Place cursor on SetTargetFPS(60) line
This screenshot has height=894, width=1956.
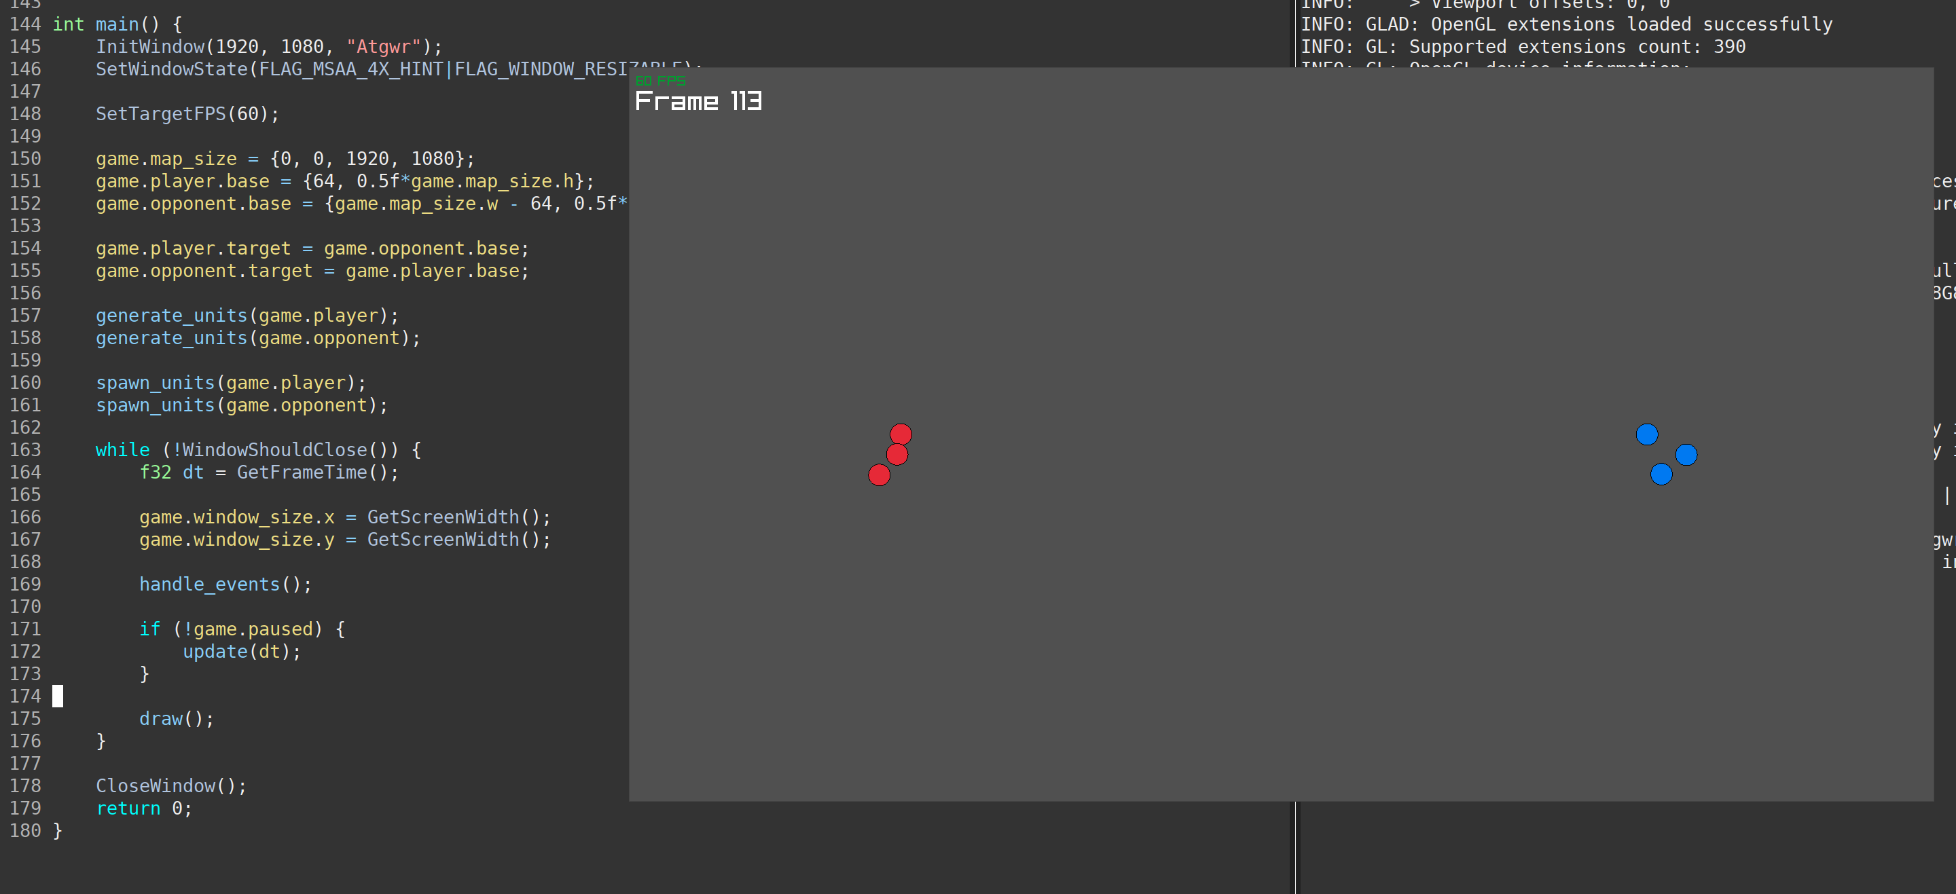coord(187,114)
